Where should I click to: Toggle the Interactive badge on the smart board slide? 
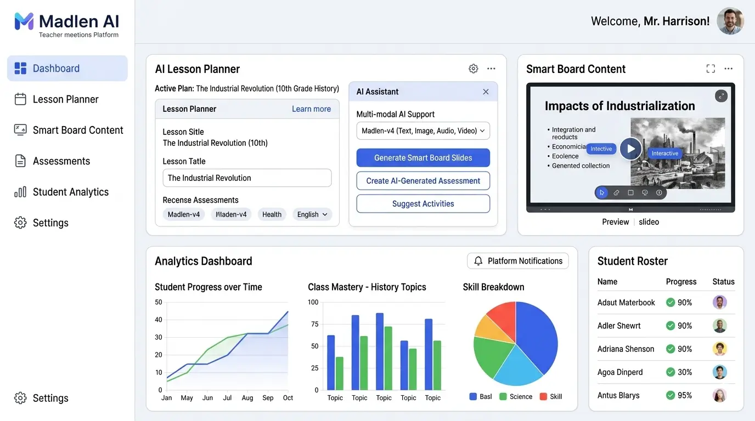tap(664, 153)
